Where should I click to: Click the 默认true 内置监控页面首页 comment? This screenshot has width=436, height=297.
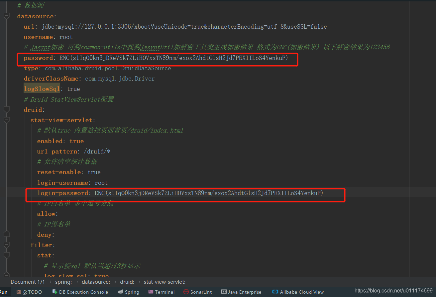pyautogui.click(x=110, y=131)
